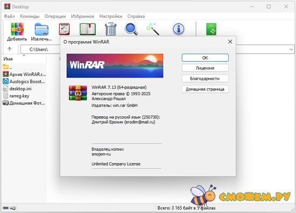This screenshot has width=296, height=213.
Task: Go up one folder level arrow
Action: tap(10, 49)
